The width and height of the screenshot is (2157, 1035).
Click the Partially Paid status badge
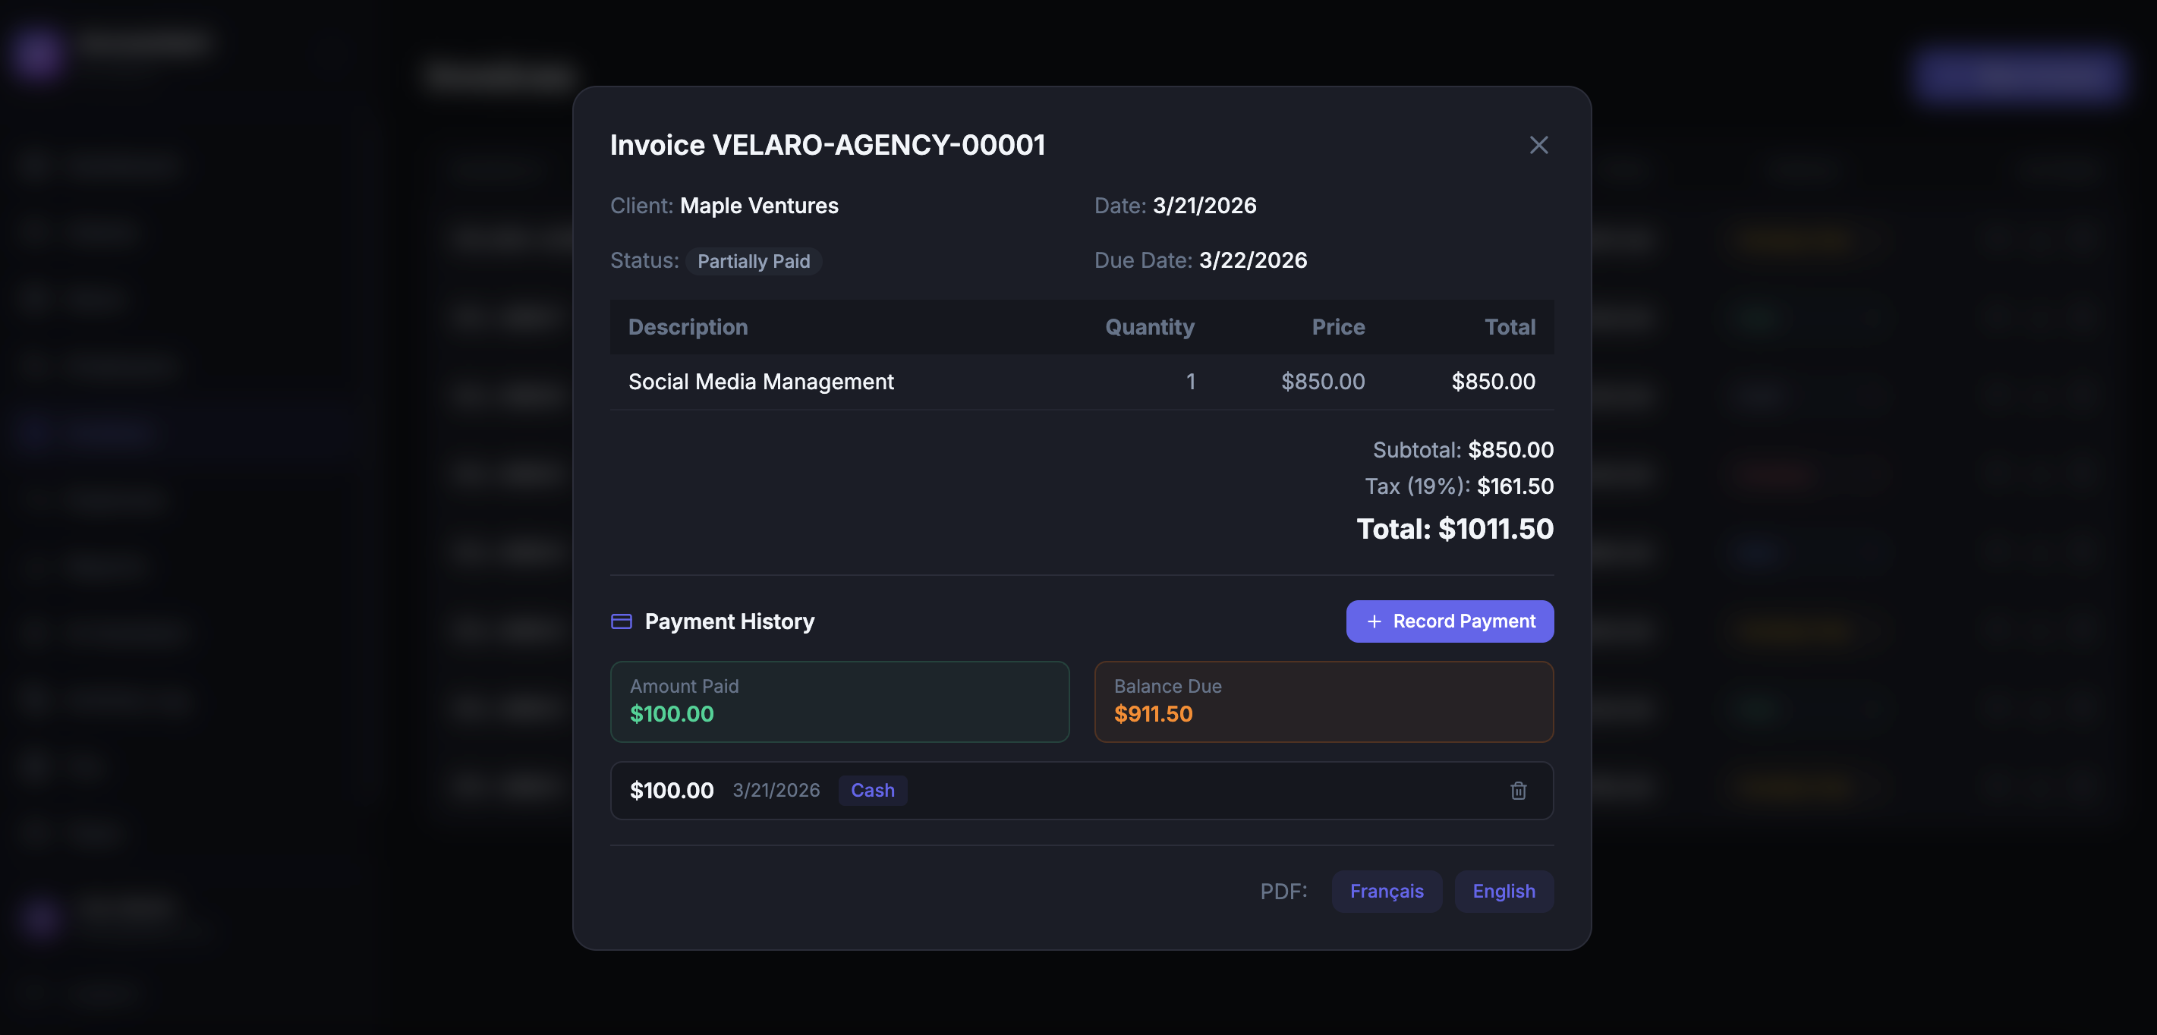[x=753, y=261]
